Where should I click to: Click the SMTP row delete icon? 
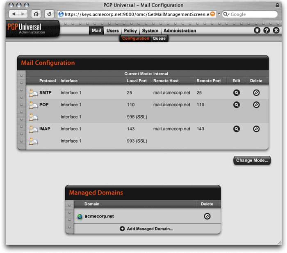256,93
